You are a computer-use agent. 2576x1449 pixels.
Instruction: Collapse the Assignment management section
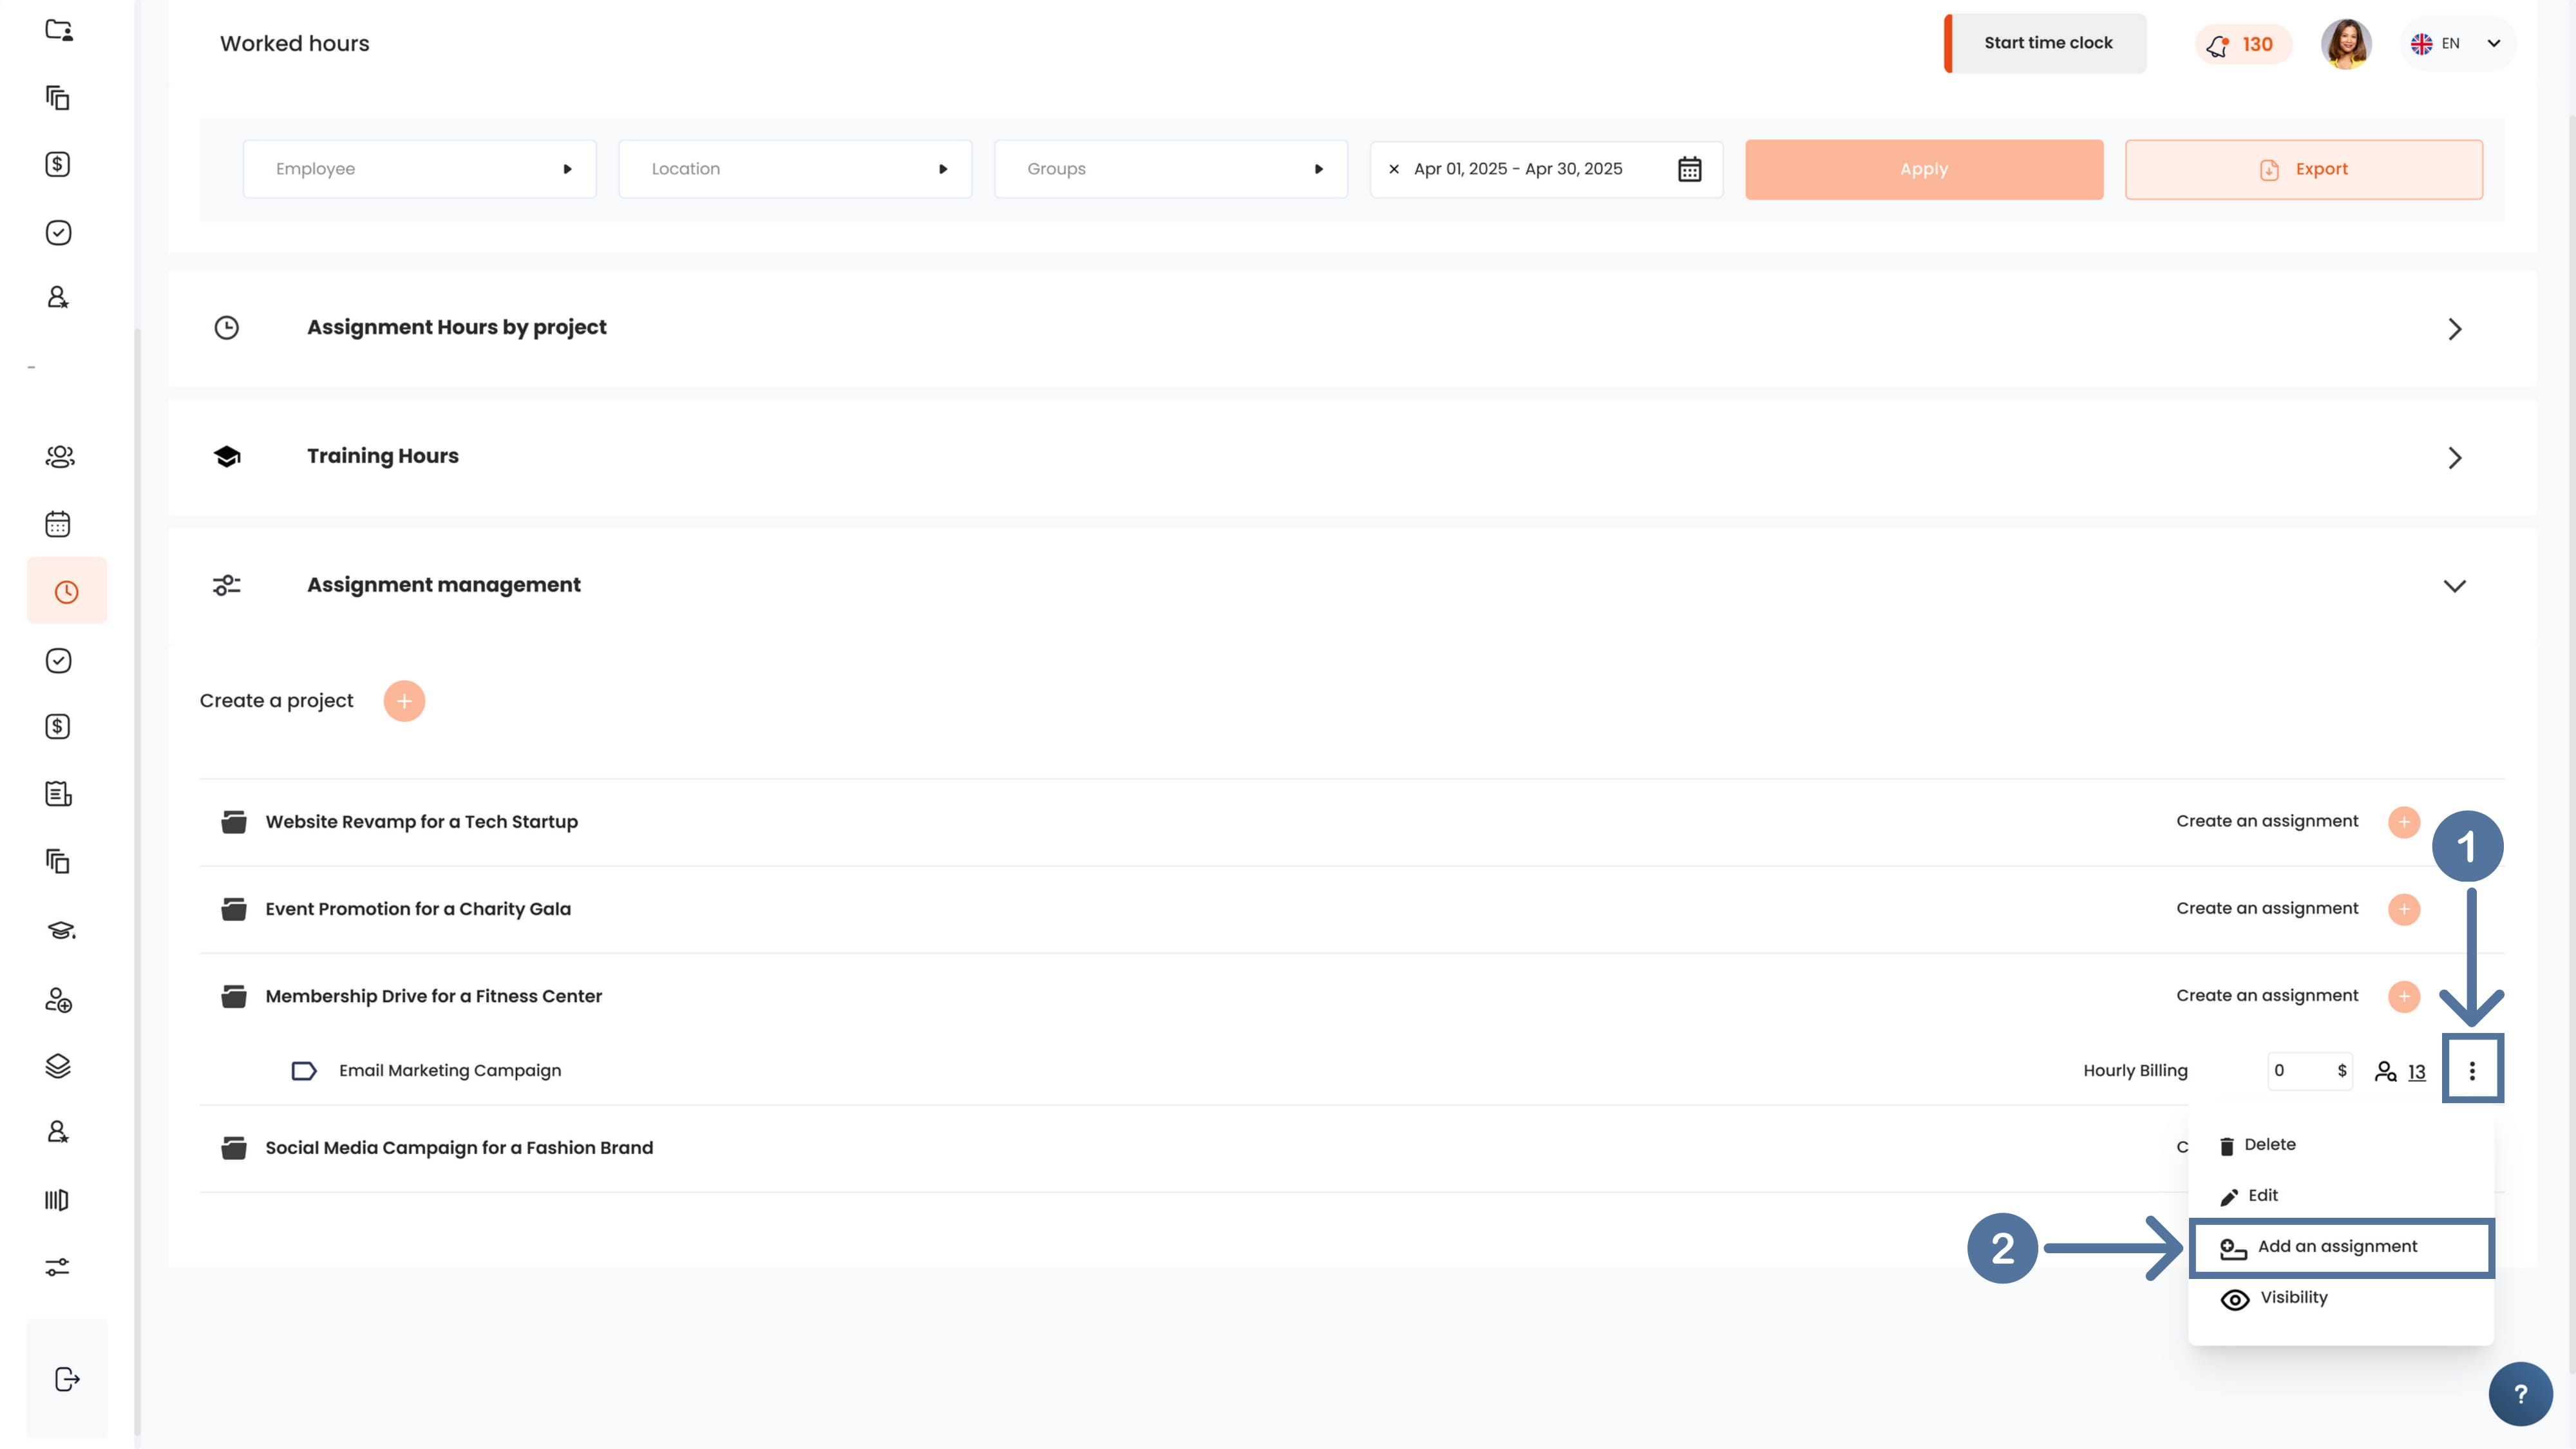tap(2454, 586)
